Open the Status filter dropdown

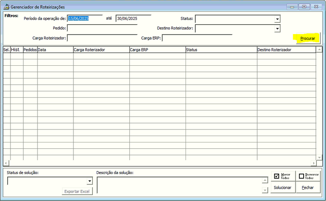(x=277, y=19)
